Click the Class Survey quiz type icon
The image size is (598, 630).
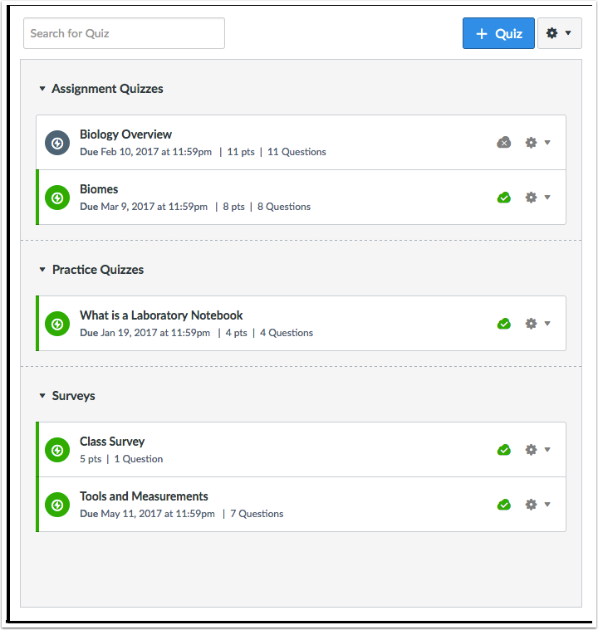click(x=57, y=450)
